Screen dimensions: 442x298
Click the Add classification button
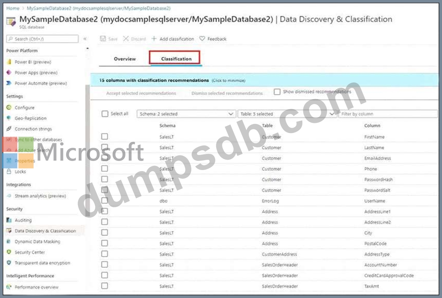point(173,39)
